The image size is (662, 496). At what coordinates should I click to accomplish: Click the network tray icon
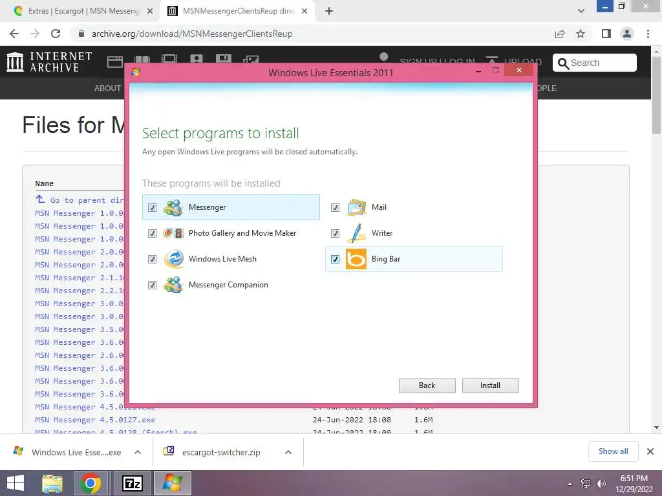point(586,484)
